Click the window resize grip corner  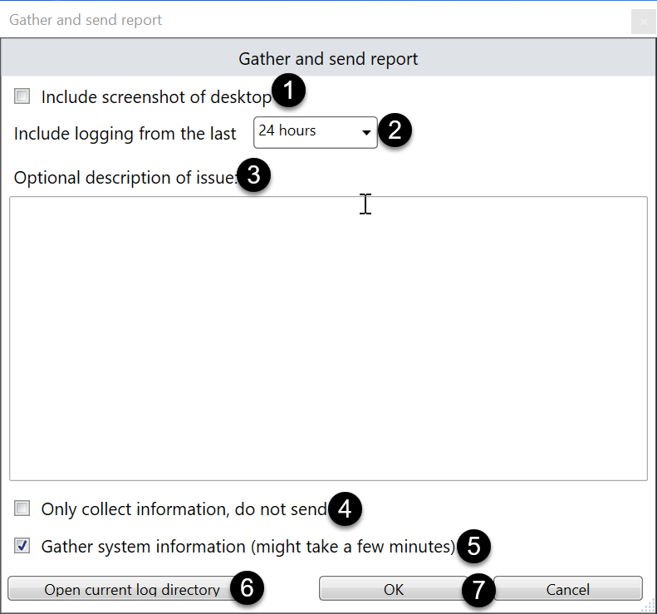pos(650,607)
